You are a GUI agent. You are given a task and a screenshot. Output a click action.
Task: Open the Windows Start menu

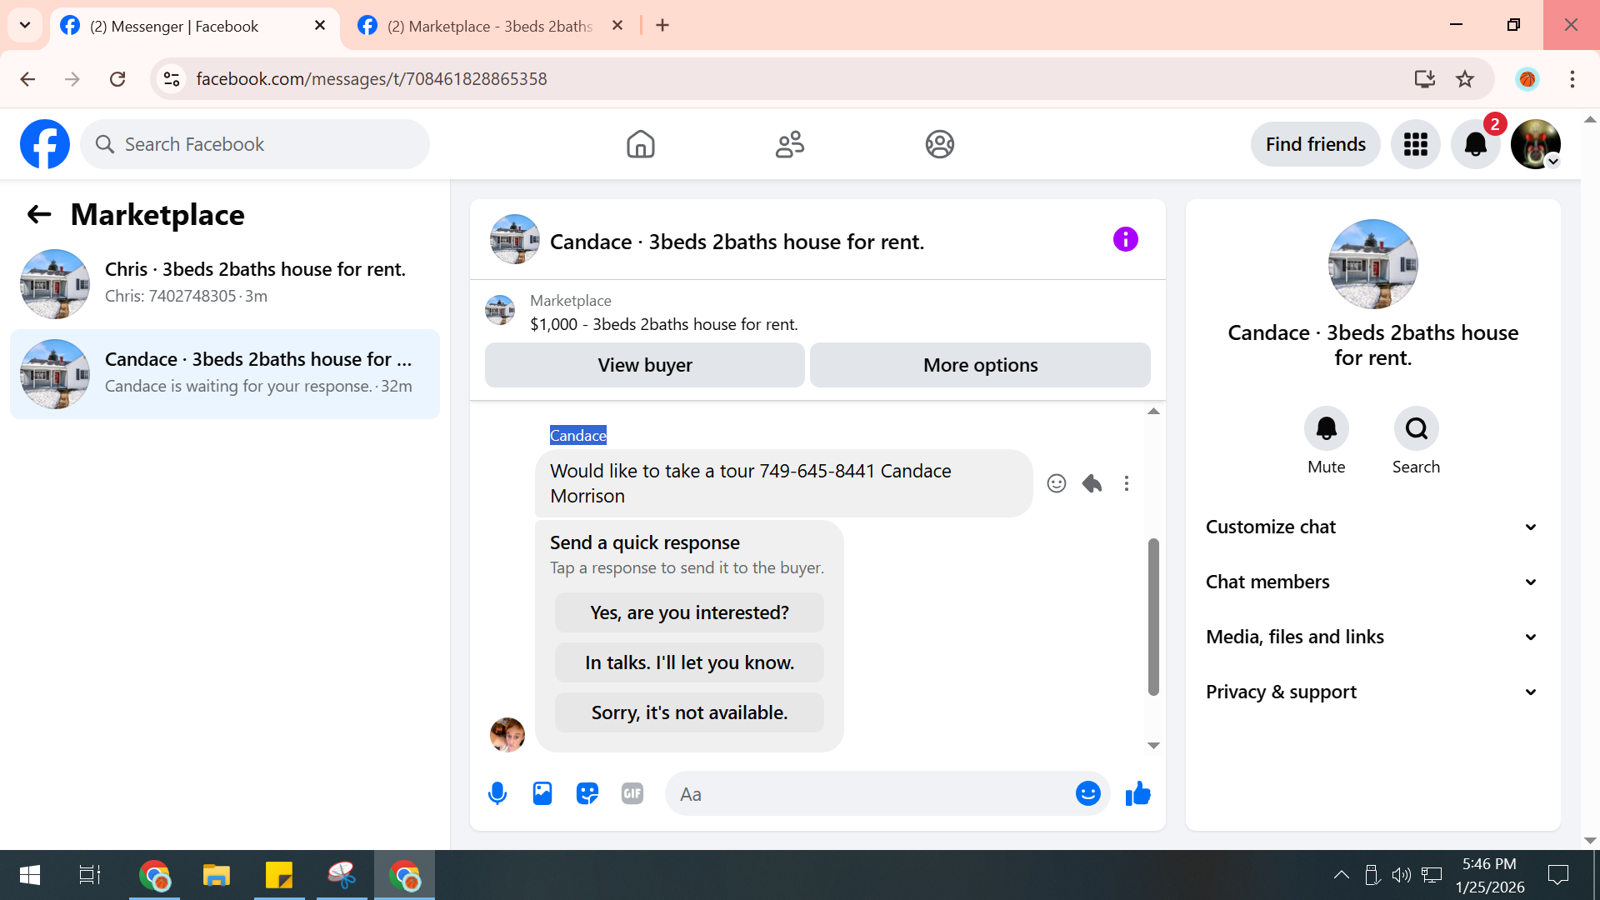[x=30, y=875]
